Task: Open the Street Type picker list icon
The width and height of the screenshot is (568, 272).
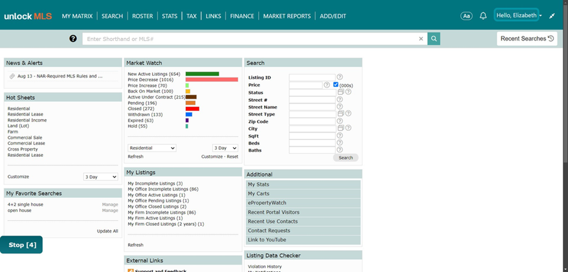Action: coord(340,113)
